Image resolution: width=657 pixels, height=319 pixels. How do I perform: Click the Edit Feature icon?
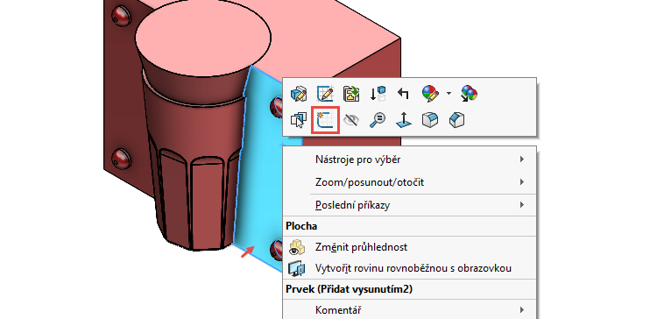[x=299, y=94]
